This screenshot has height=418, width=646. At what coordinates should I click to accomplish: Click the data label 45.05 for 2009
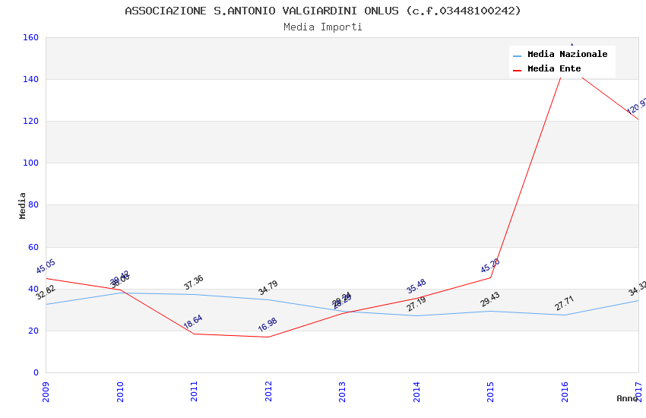(46, 266)
